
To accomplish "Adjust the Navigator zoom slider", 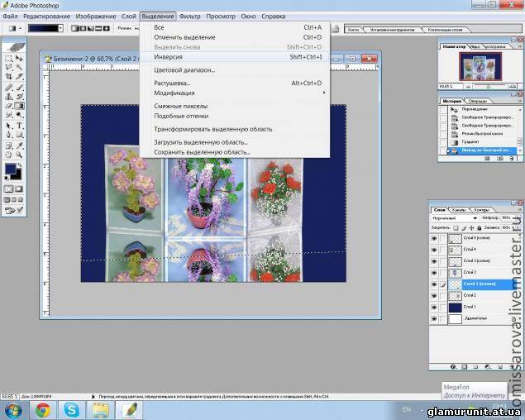I will (488, 87).
